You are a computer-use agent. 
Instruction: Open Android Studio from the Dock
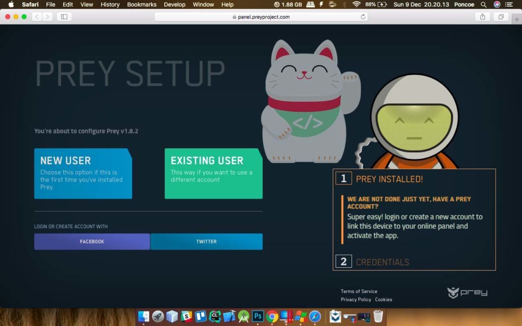pyautogui.click(x=244, y=316)
